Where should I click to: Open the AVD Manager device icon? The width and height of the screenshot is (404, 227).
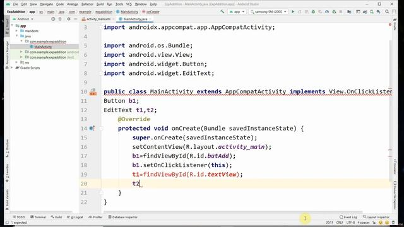[372, 11]
